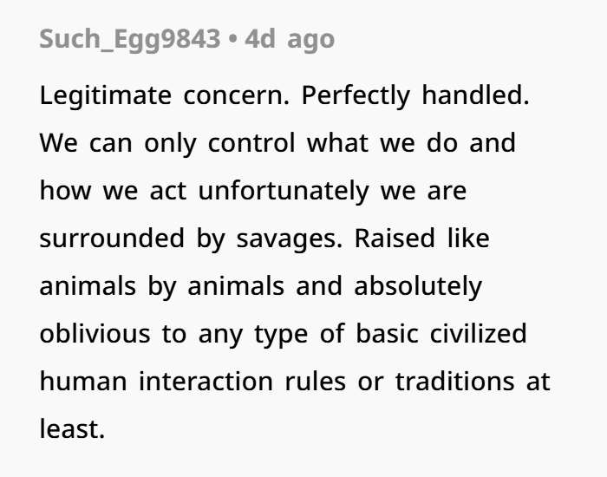This screenshot has width=607, height=477.
Task: Click the word savages in the comment
Action: tap(289, 239)
